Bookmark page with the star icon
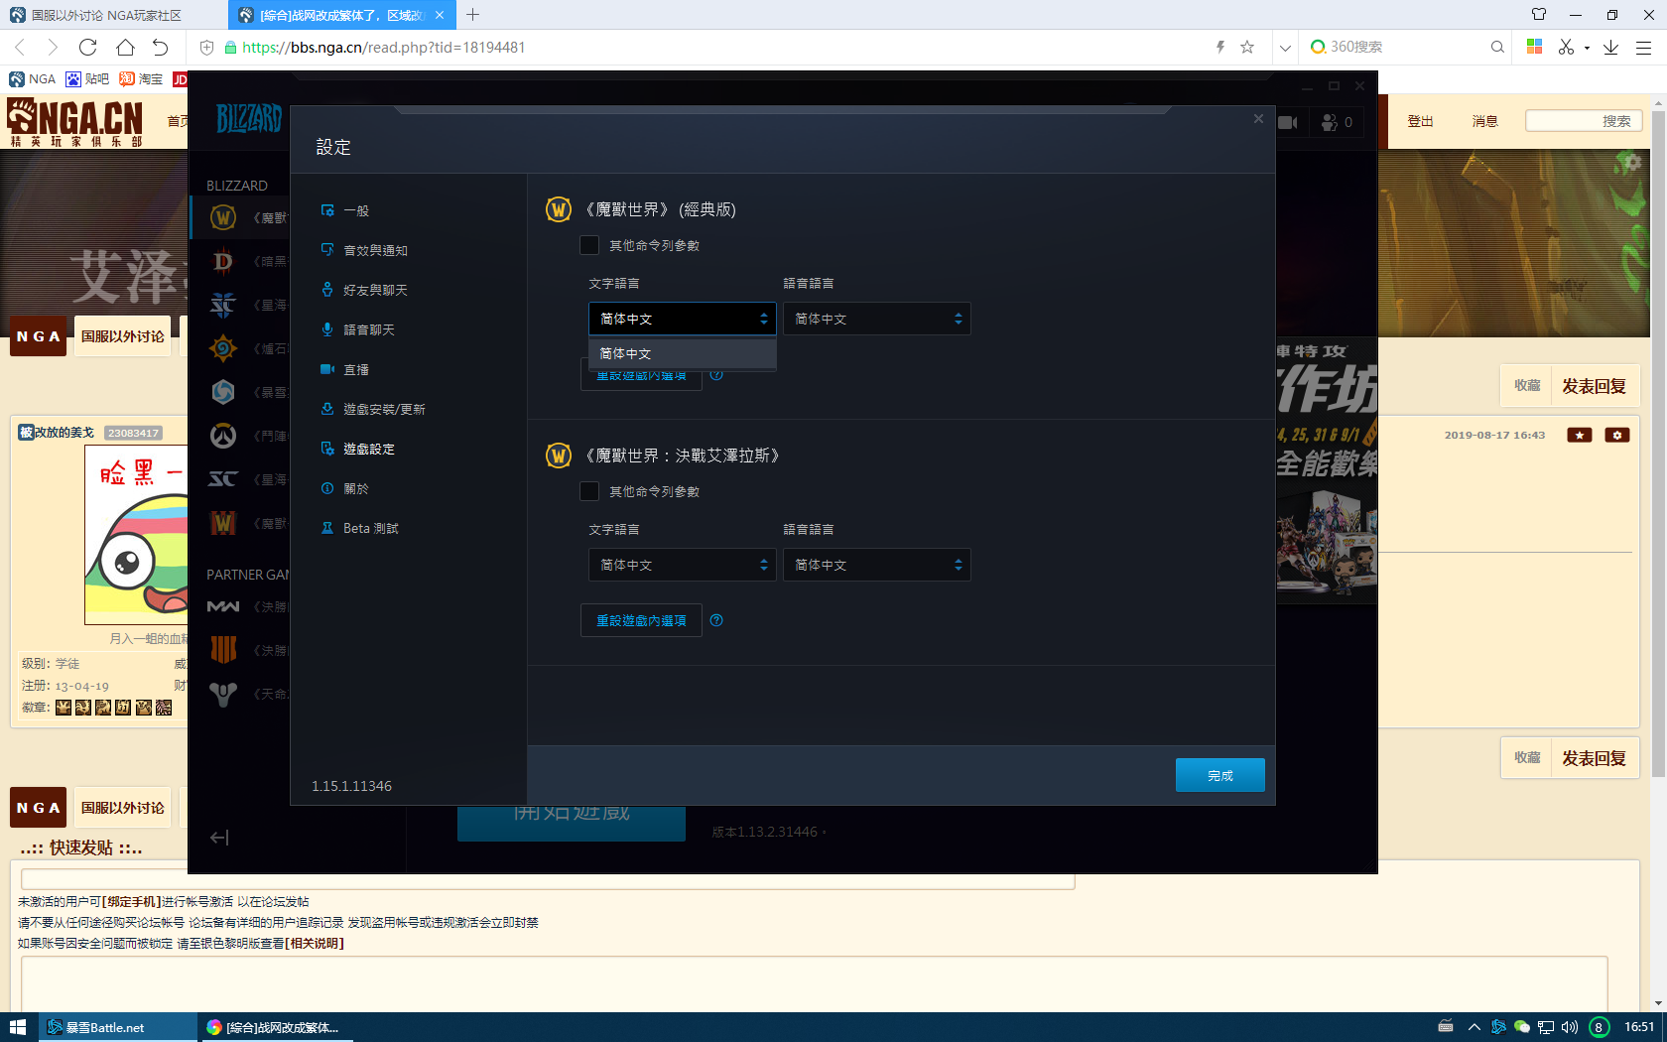1667x1042 pixels. 1247,47
